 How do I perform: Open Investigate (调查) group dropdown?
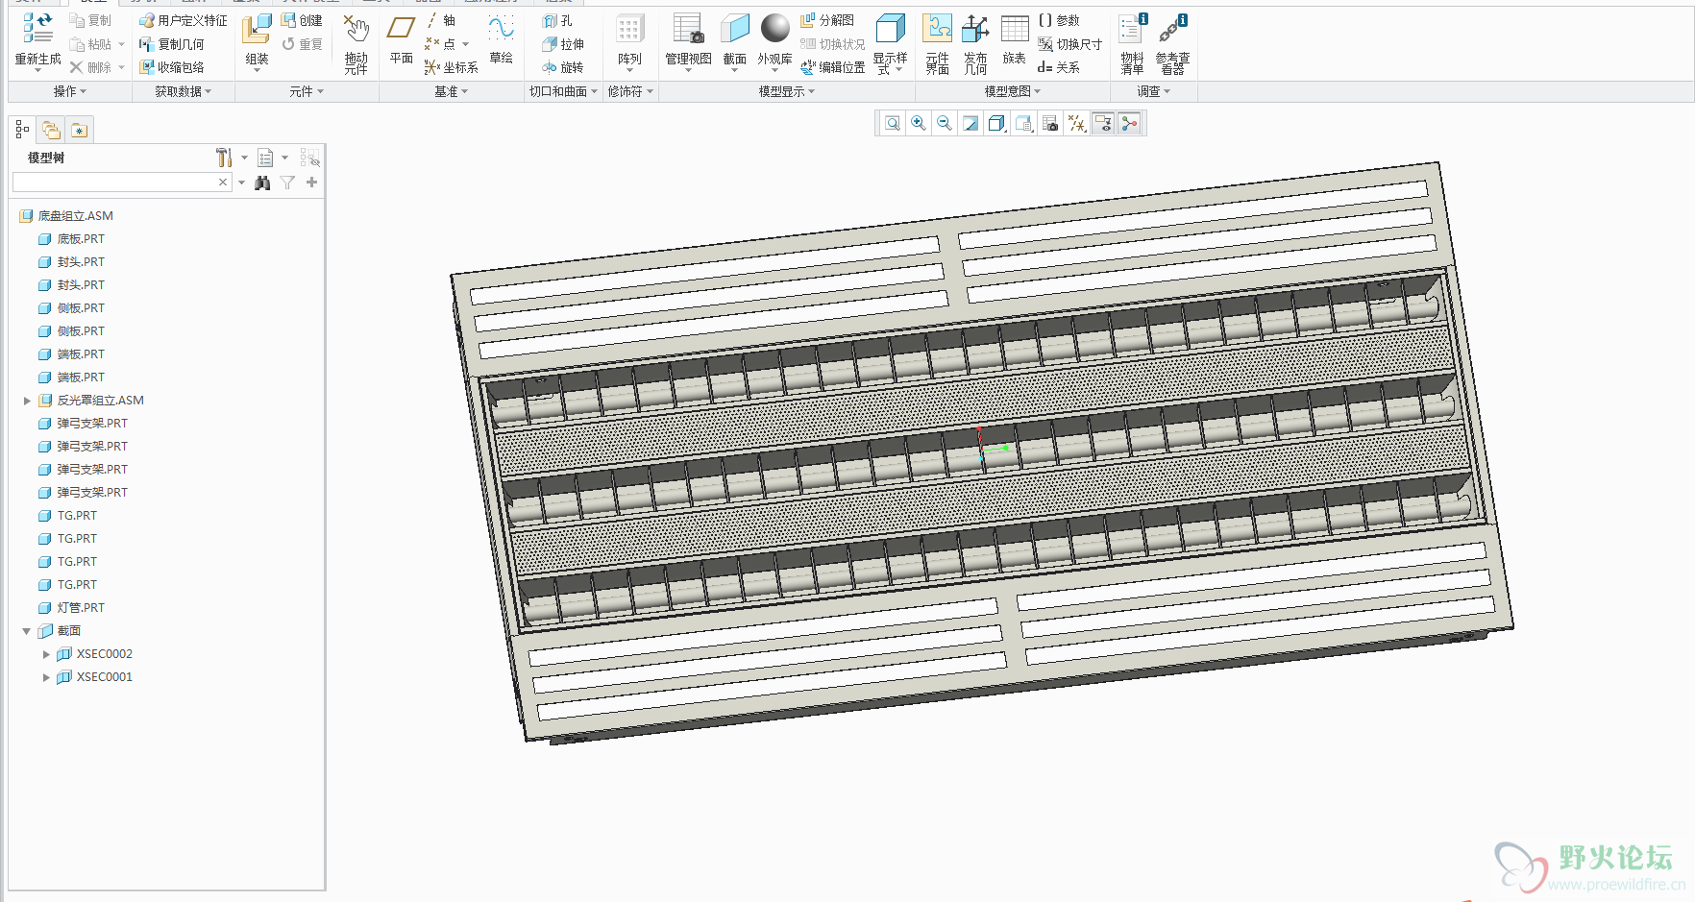point(1153,91)
